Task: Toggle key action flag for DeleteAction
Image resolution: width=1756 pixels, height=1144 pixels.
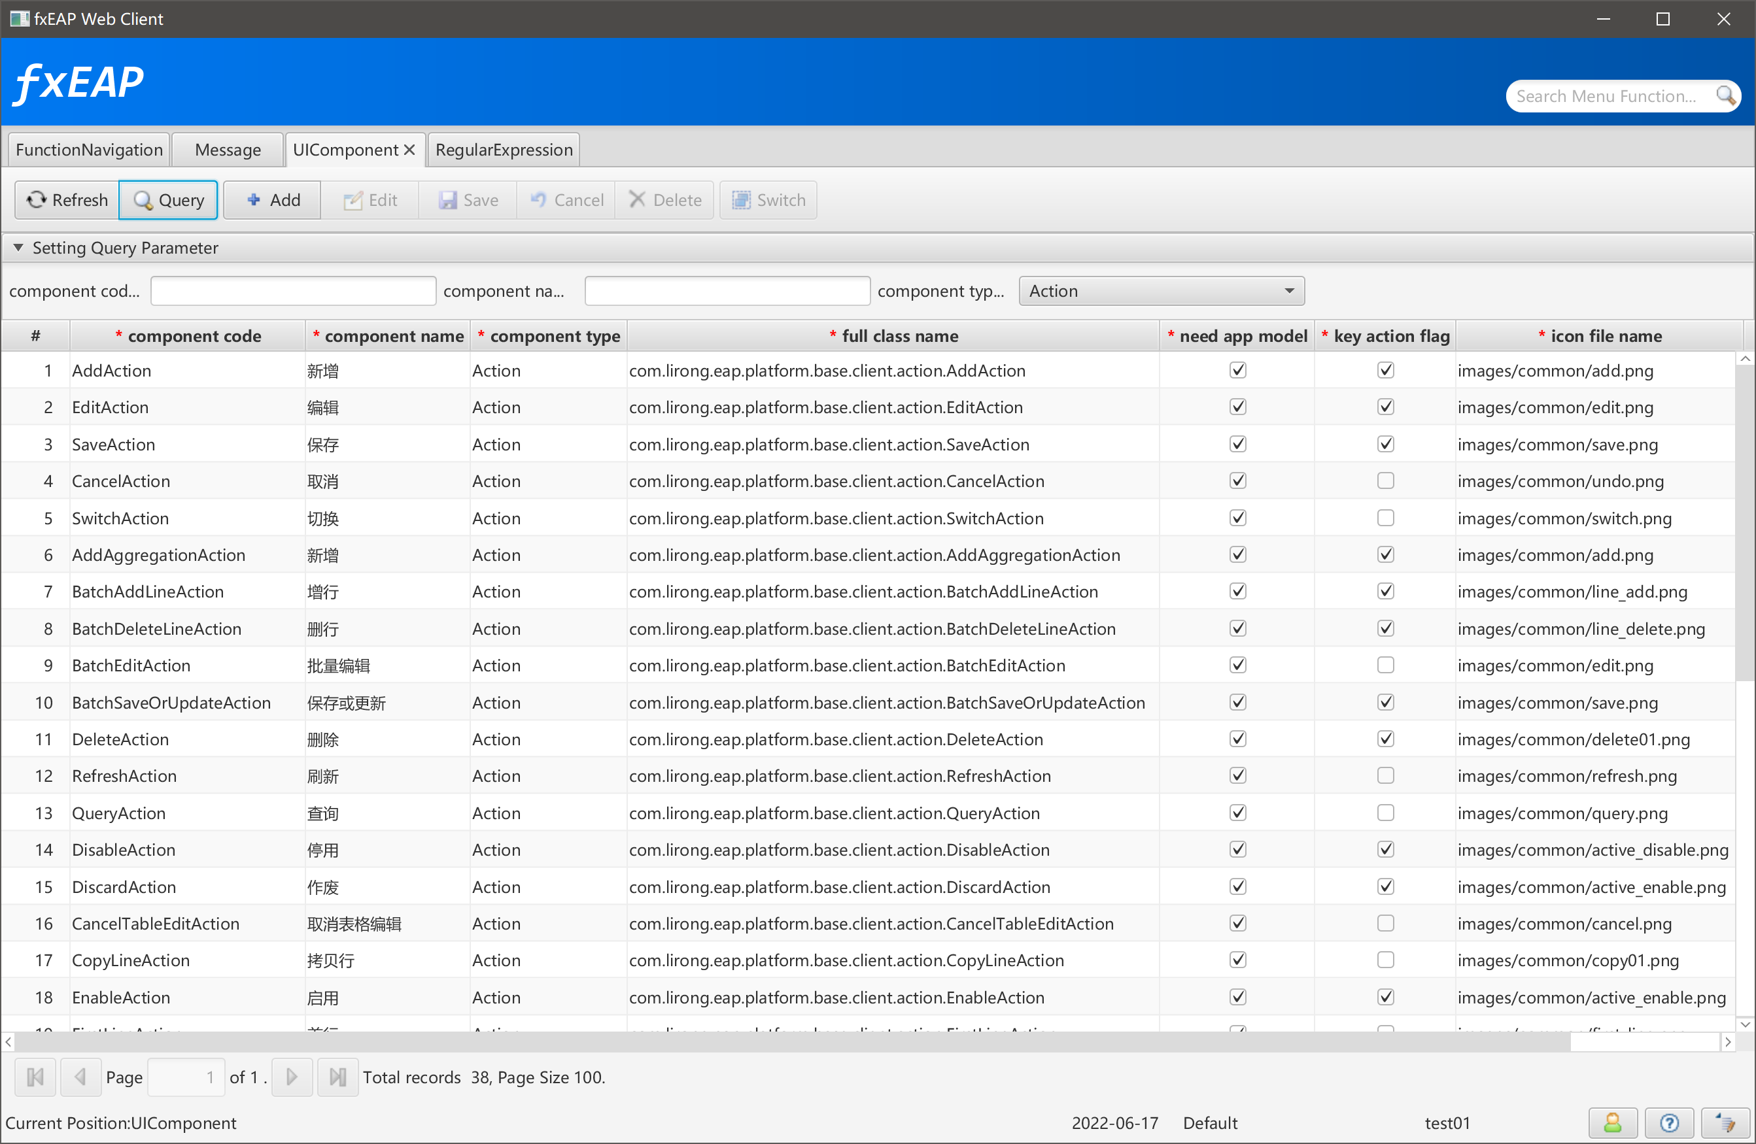Action: [1386, 739]
